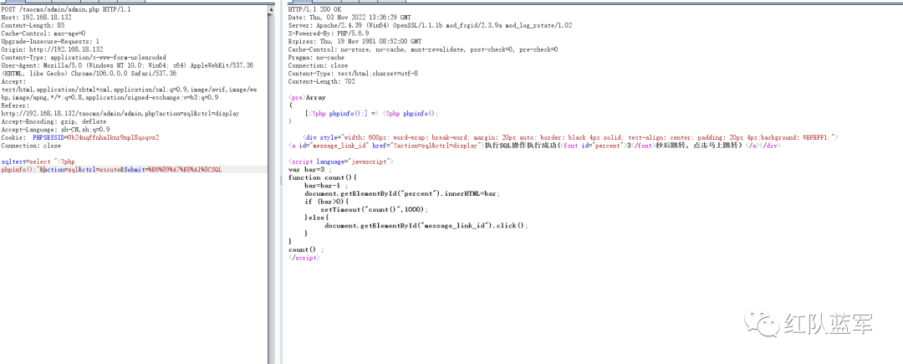The width and height of the screenshot is (903, 364).
Task: Click the Upgrade-Insecure-Requests: 1 header
Action: 50,42
